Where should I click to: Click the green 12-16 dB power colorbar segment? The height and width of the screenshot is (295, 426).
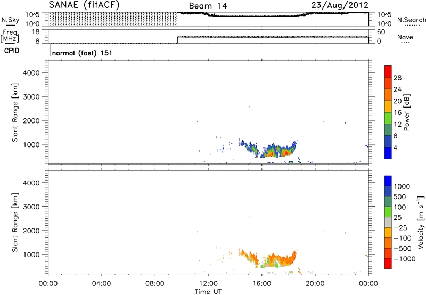pyautogui.click(x=388, y=118)
